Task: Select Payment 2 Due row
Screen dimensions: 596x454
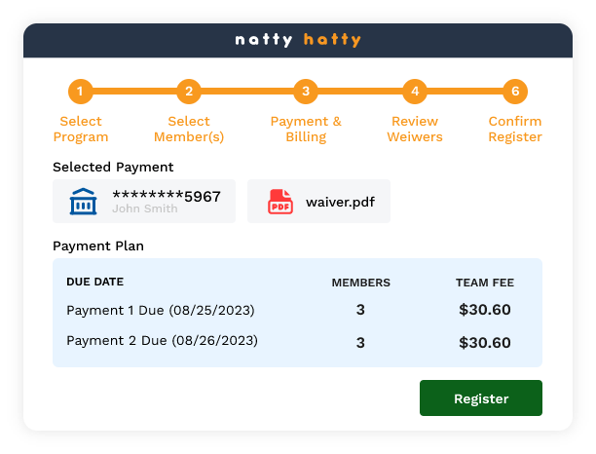Action: [162, 341]
